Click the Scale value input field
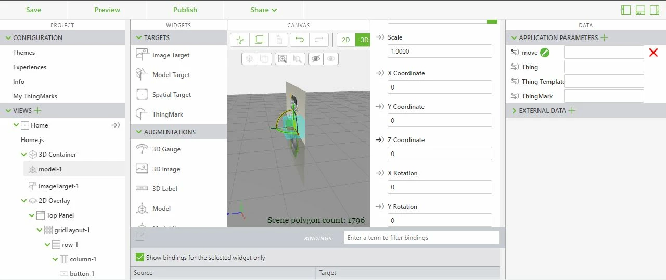Screen dimensions: 666x280 click(440, 51)
